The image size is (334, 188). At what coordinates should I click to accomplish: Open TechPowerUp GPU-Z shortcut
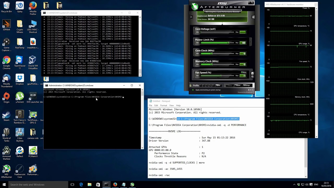click(x=33, y=117)
